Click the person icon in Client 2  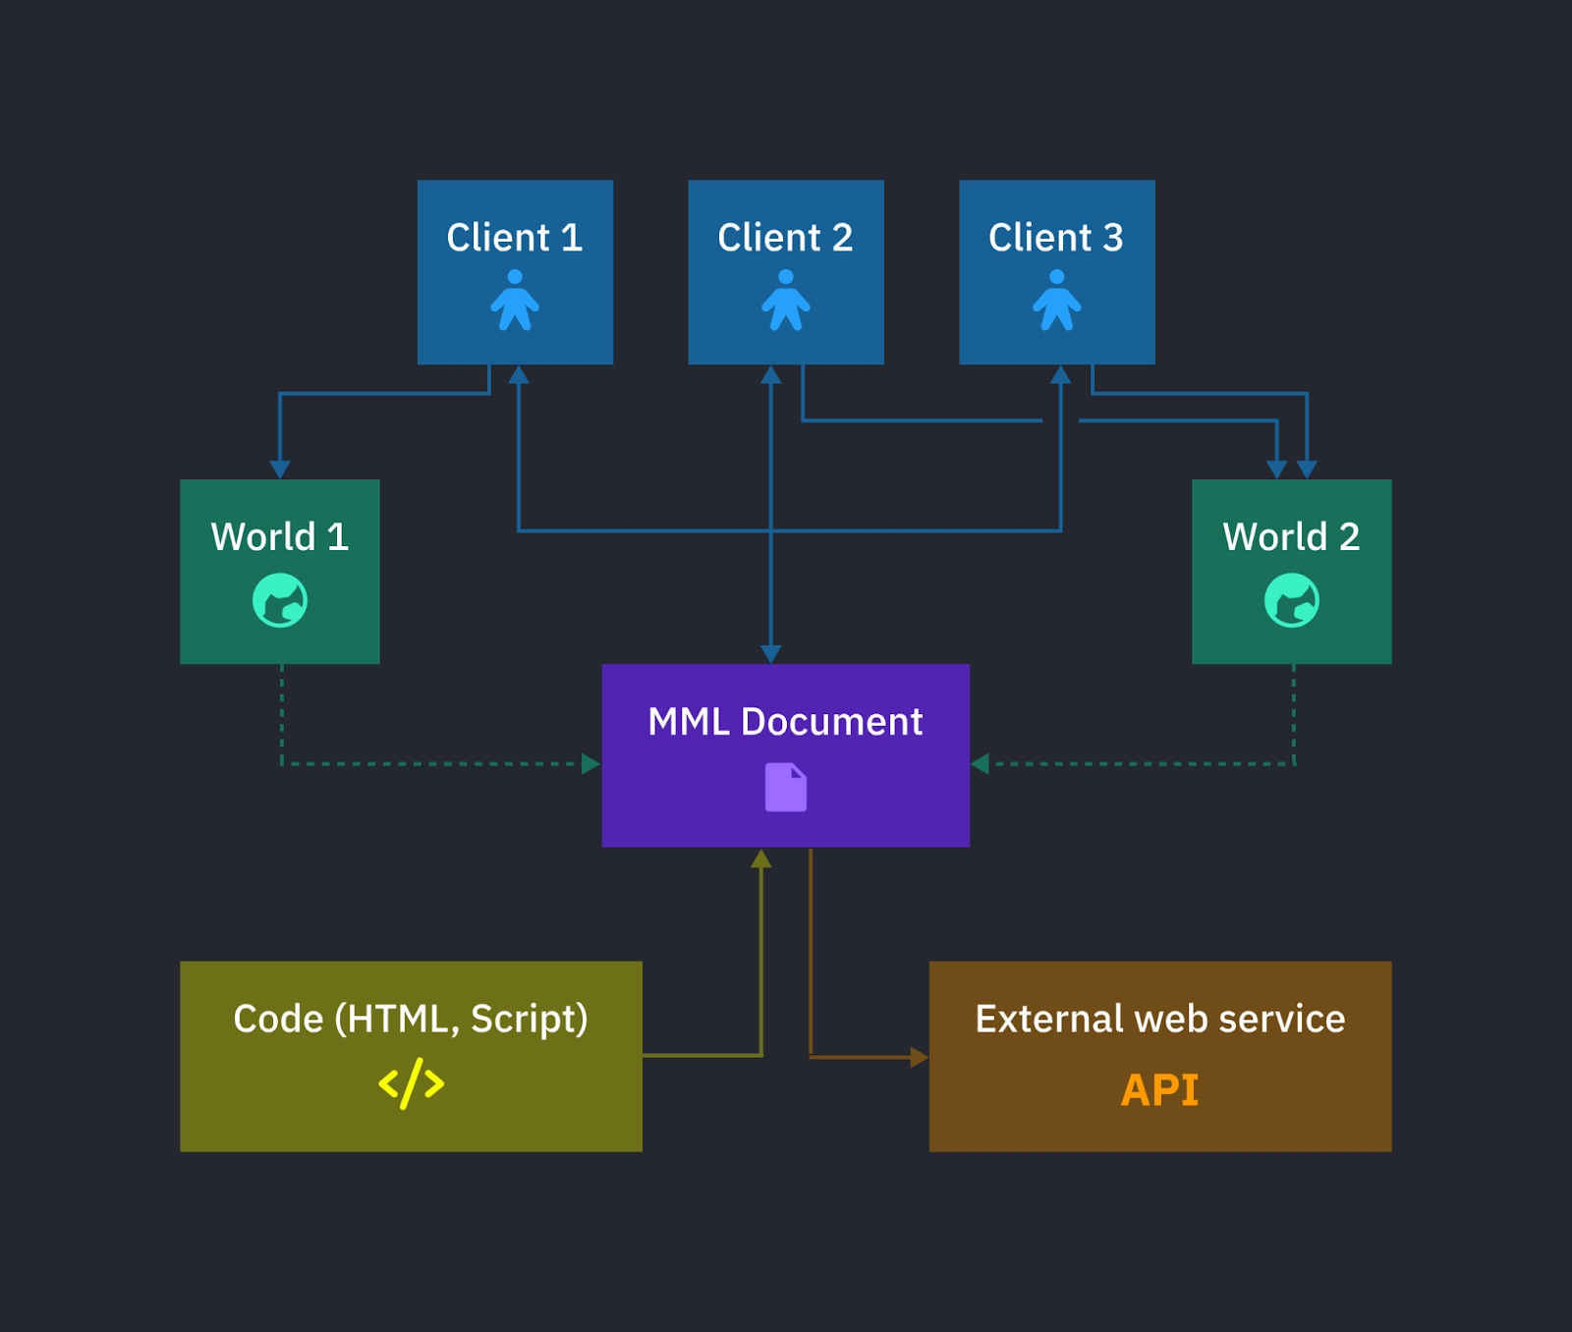click(785, 301)
